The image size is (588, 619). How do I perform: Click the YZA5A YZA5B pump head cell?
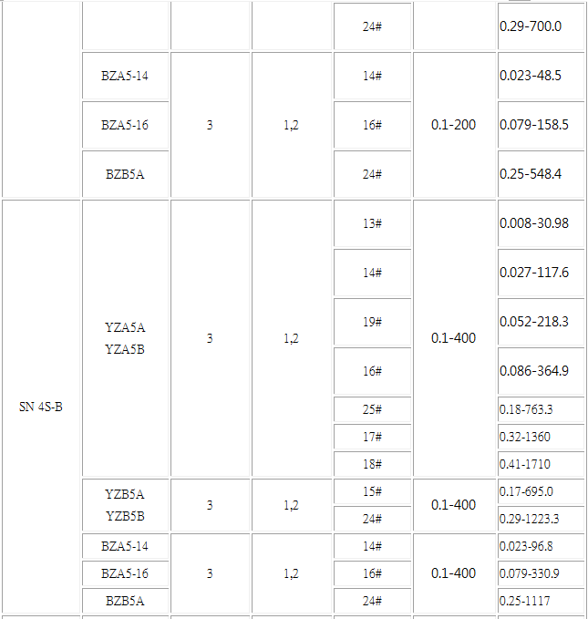(x=125, y=338)
